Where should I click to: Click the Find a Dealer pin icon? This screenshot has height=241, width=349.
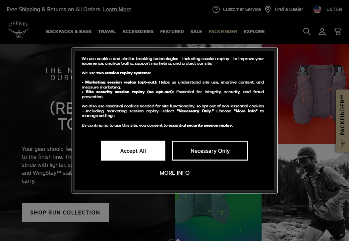click(x=268, y=9)
